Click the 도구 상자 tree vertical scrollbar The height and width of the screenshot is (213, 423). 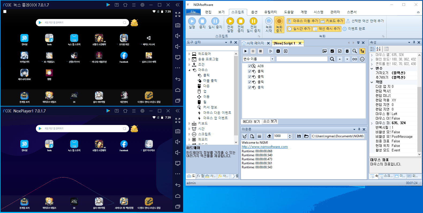(x=236, y=98)
